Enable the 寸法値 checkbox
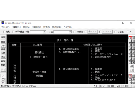This screenshot has width=135, height=108. (x=116, y=32)
